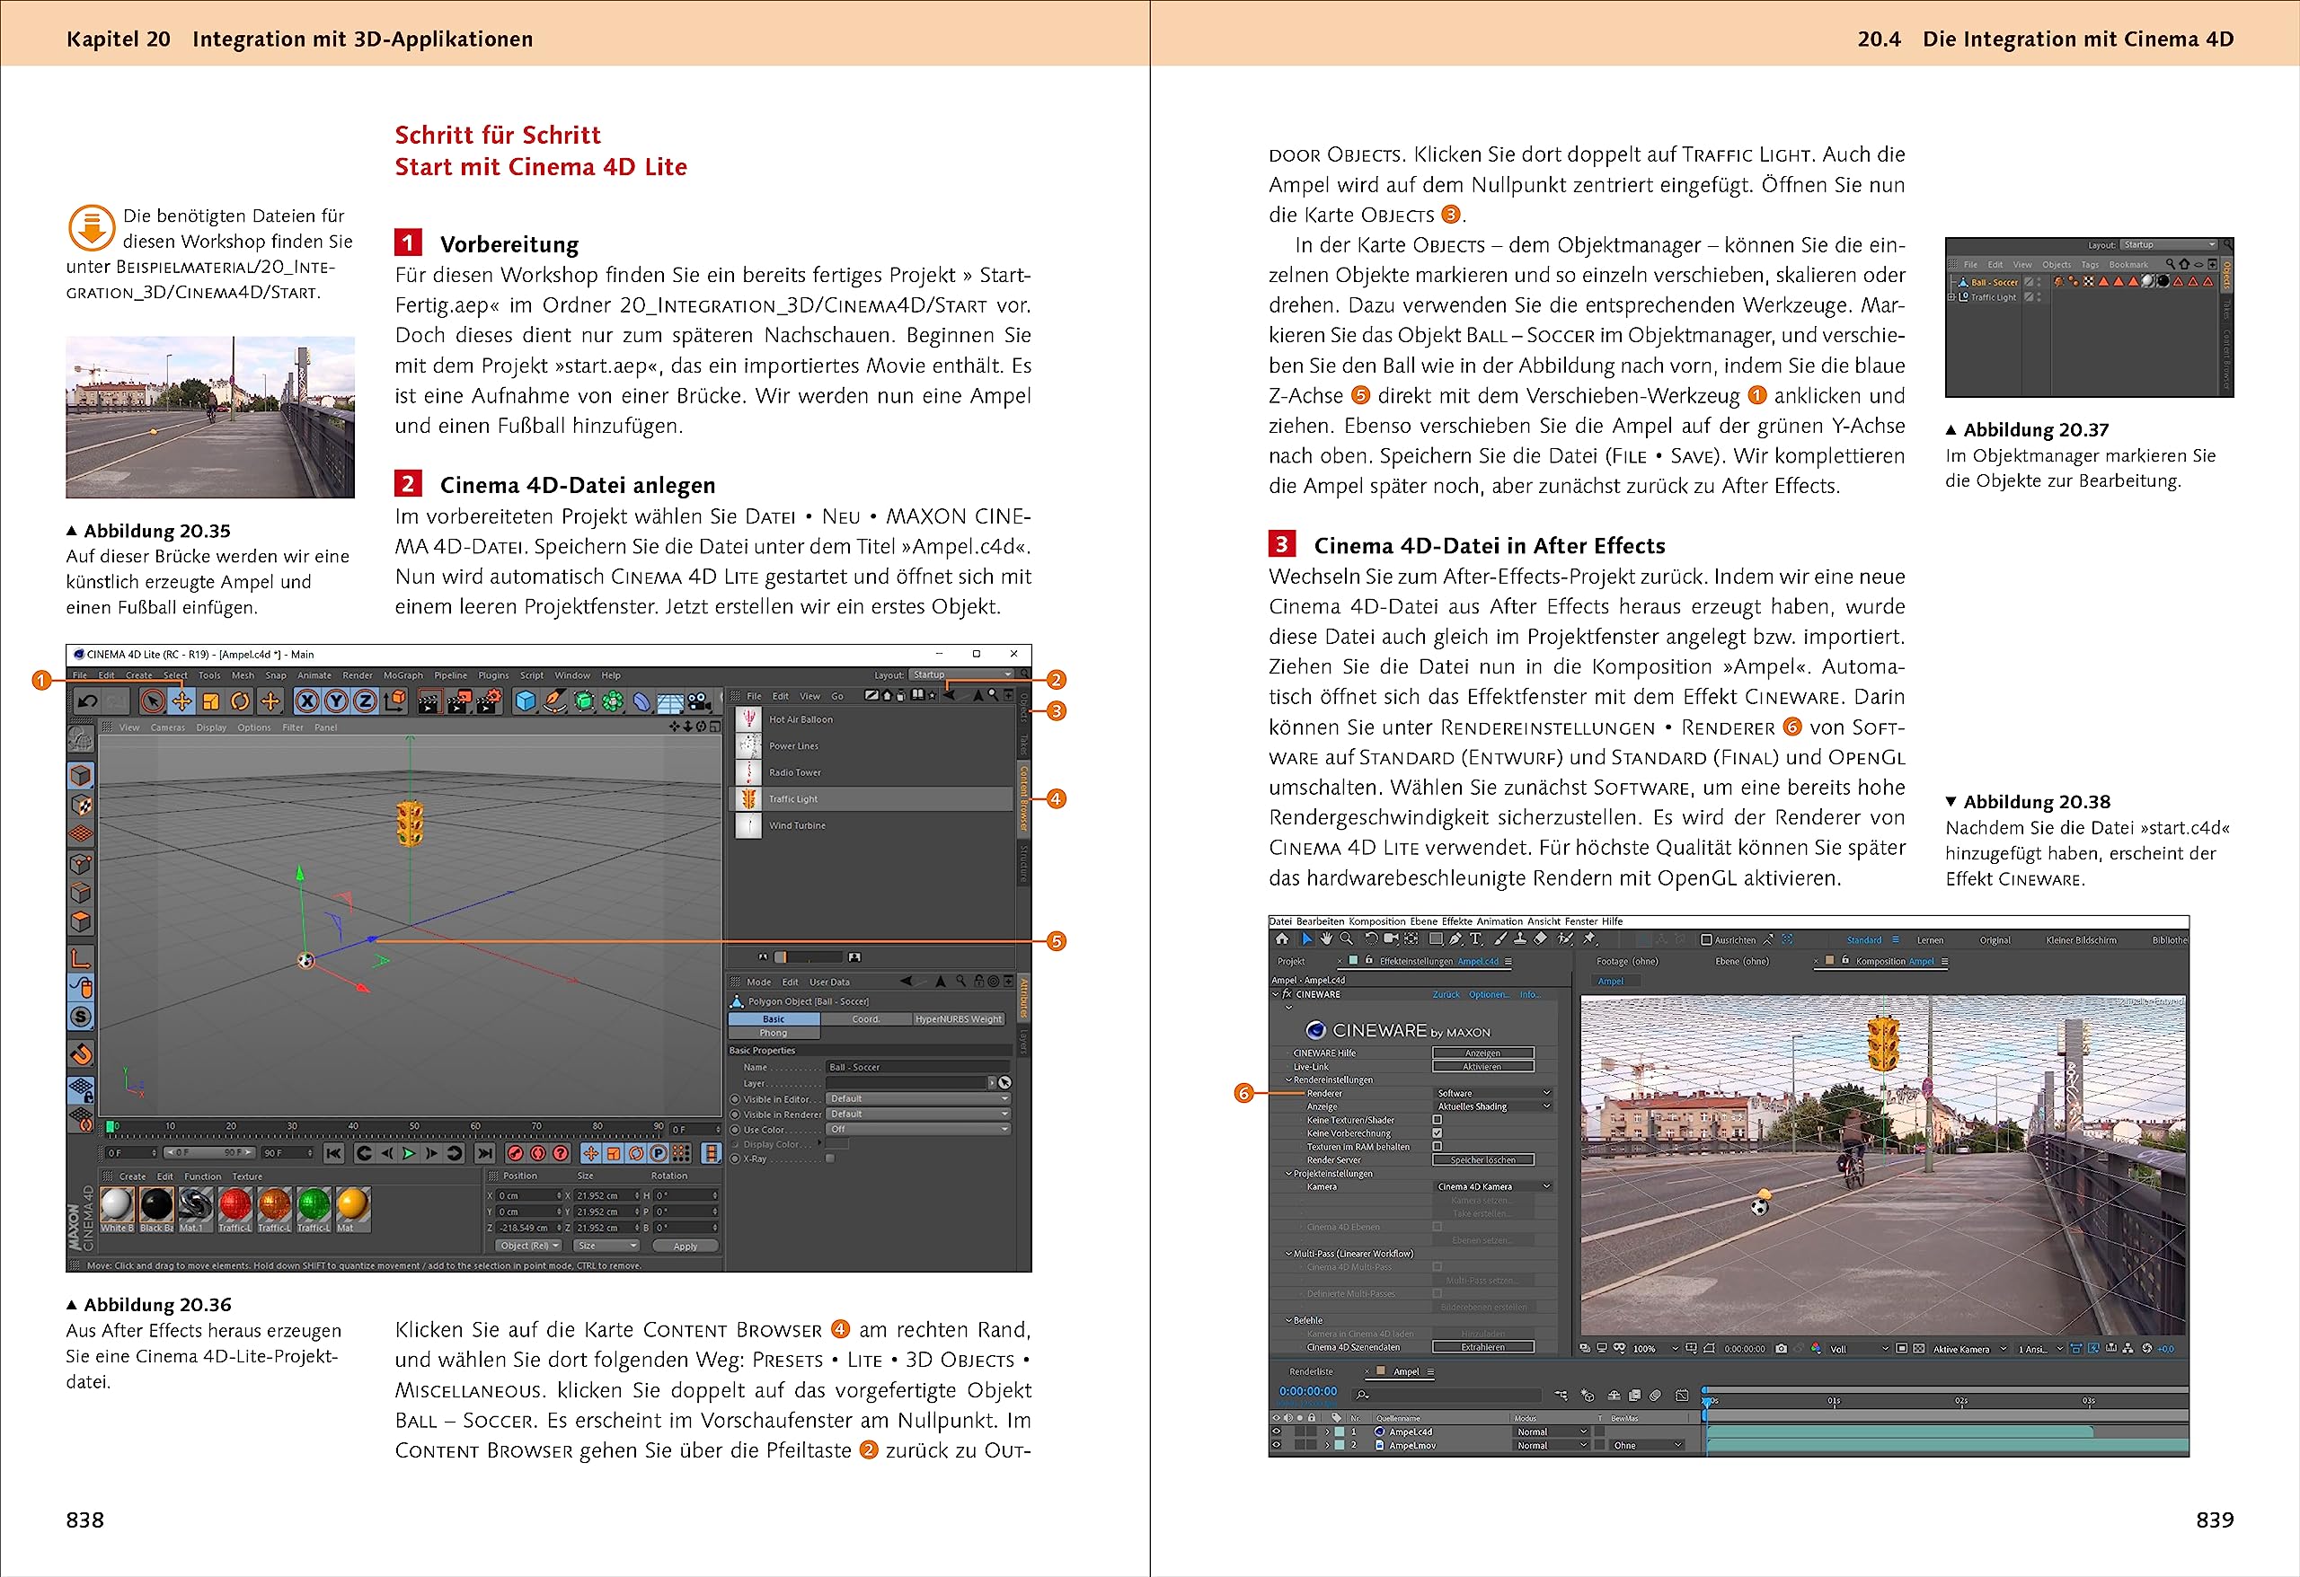2300x1577 pixels.
Task: Select Texture mode checkered cube icon
Action: point(81,806)
